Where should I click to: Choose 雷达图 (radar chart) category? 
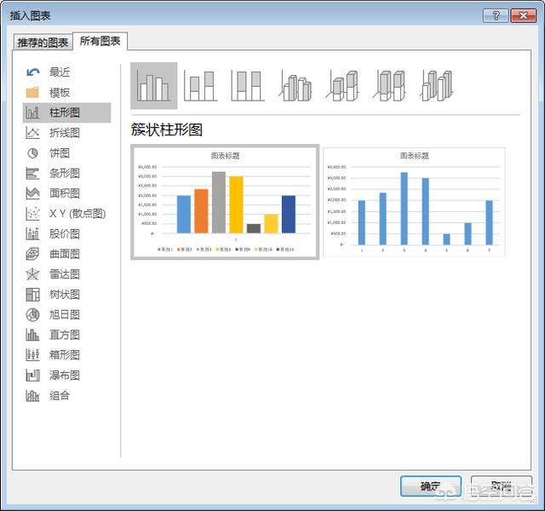pyautogui.click(x=65, y=274)
